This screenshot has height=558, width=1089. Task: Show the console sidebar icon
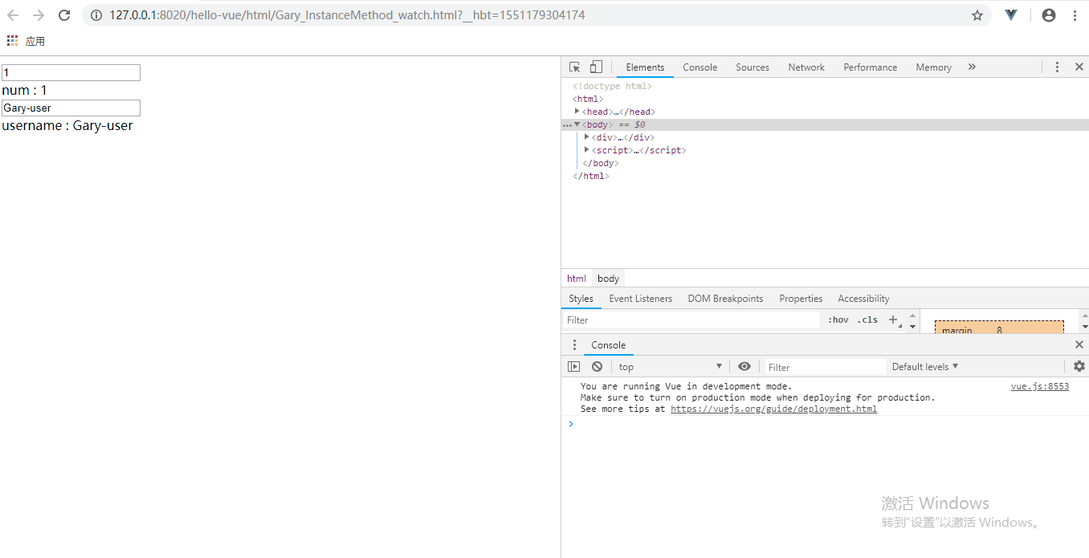point(573,367)
